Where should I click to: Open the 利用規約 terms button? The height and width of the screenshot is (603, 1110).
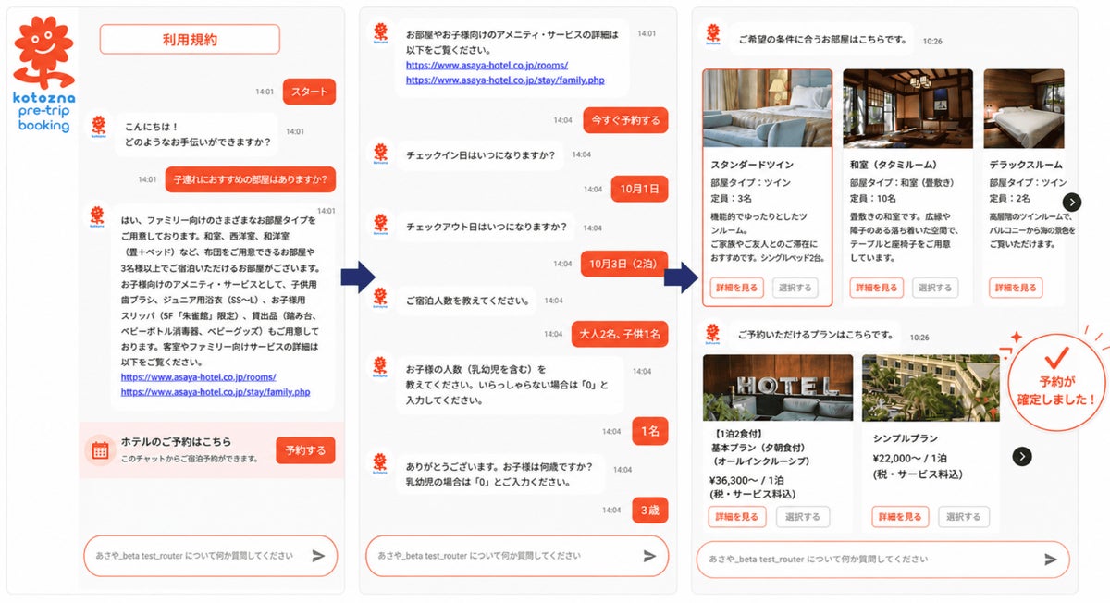[190, 40]
